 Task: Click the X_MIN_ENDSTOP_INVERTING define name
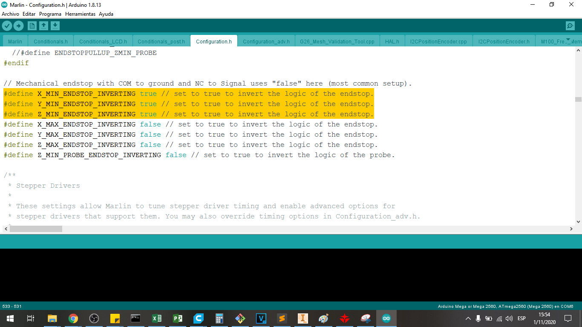click(86, 94)
